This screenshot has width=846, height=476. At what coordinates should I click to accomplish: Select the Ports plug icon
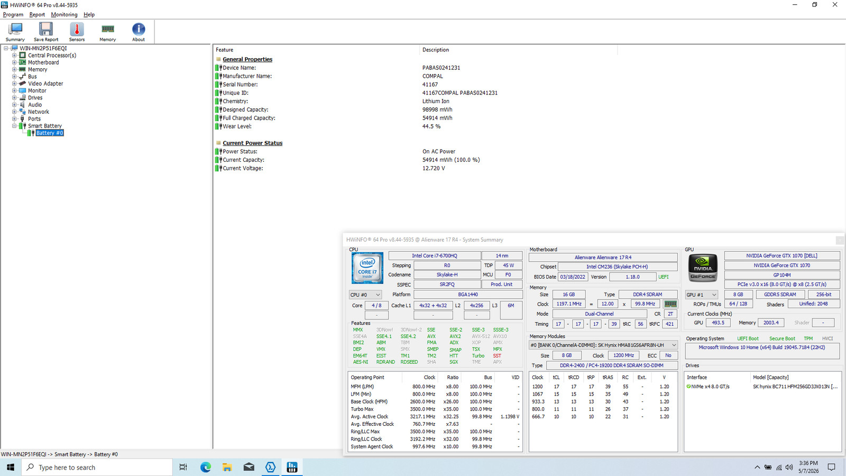[22, 119]
